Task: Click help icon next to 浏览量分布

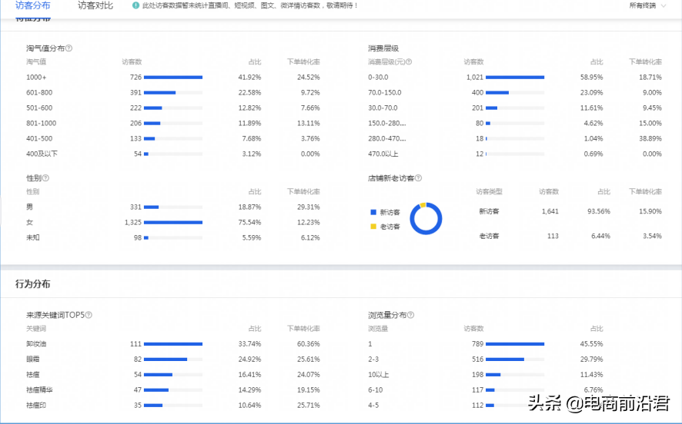Action: 410,315
